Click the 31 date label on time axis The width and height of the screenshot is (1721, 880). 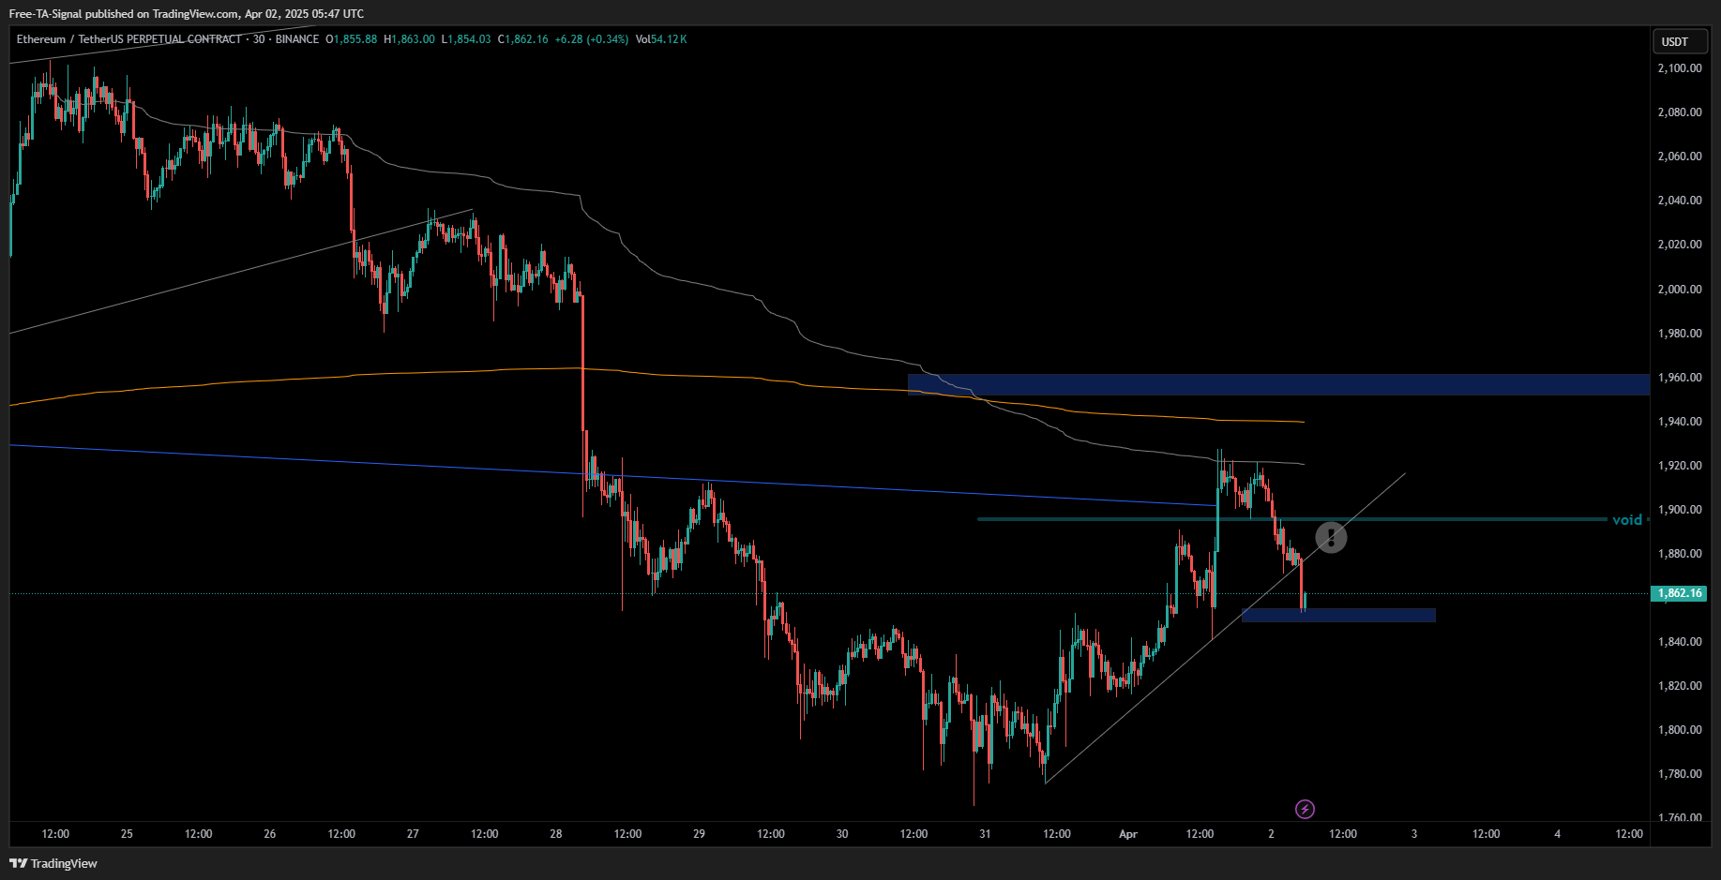tap(985, 834)
